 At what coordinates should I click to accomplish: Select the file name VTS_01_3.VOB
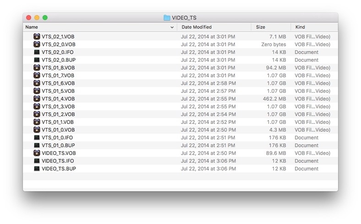[58, 107]
